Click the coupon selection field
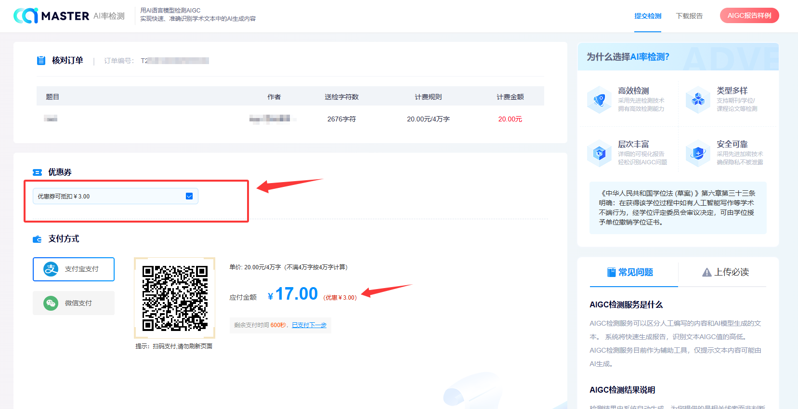Viewport: 798px width, 409px height. [116, 196]
